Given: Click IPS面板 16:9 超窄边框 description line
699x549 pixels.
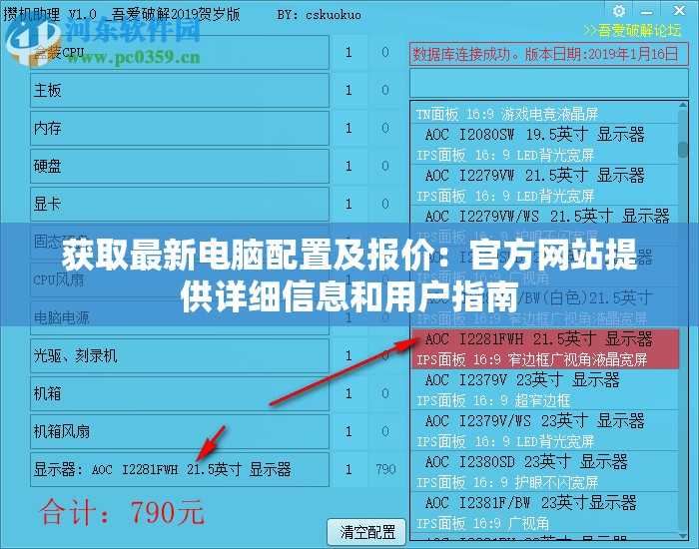Looking at the screenshot, I should pyautogui.click(x=493, y=400).
